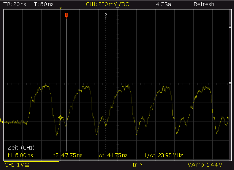Click the Δt: 41.75 ns value
The height and width of the screenshot is (170, 234).
click(113, 155)
